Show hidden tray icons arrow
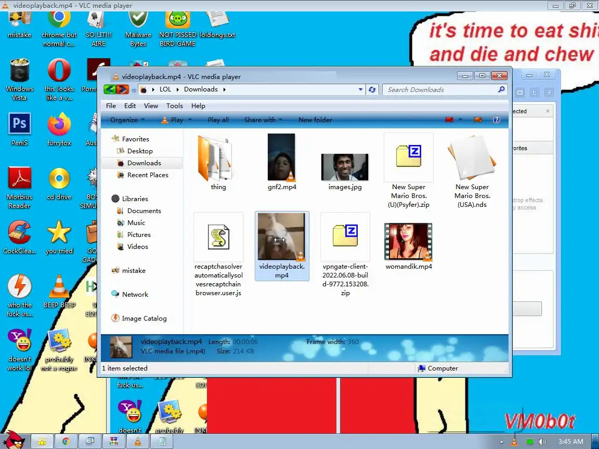 [502, 442]
